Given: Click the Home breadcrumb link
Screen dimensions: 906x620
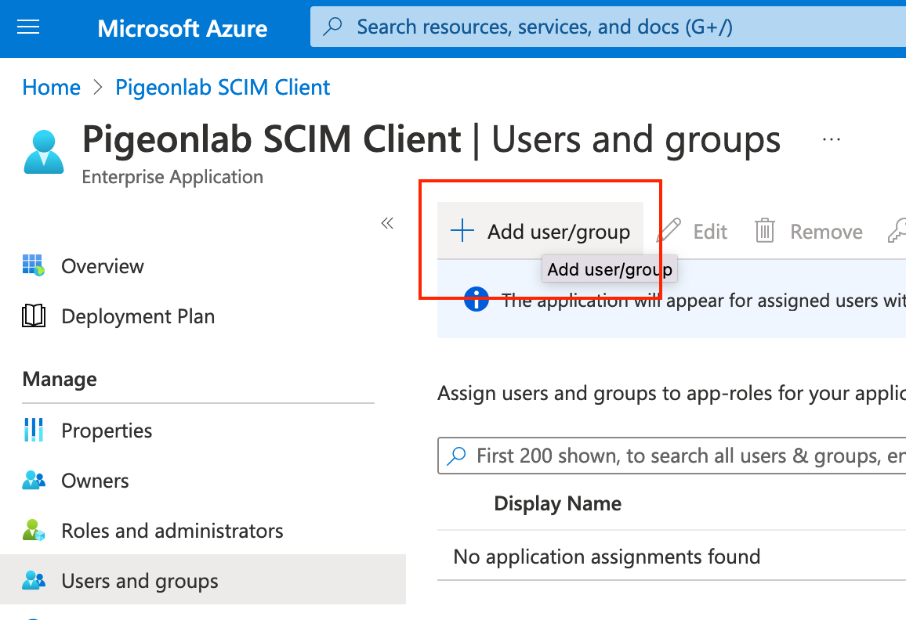Looking at the screenshot, I should (x=52, y=87).
